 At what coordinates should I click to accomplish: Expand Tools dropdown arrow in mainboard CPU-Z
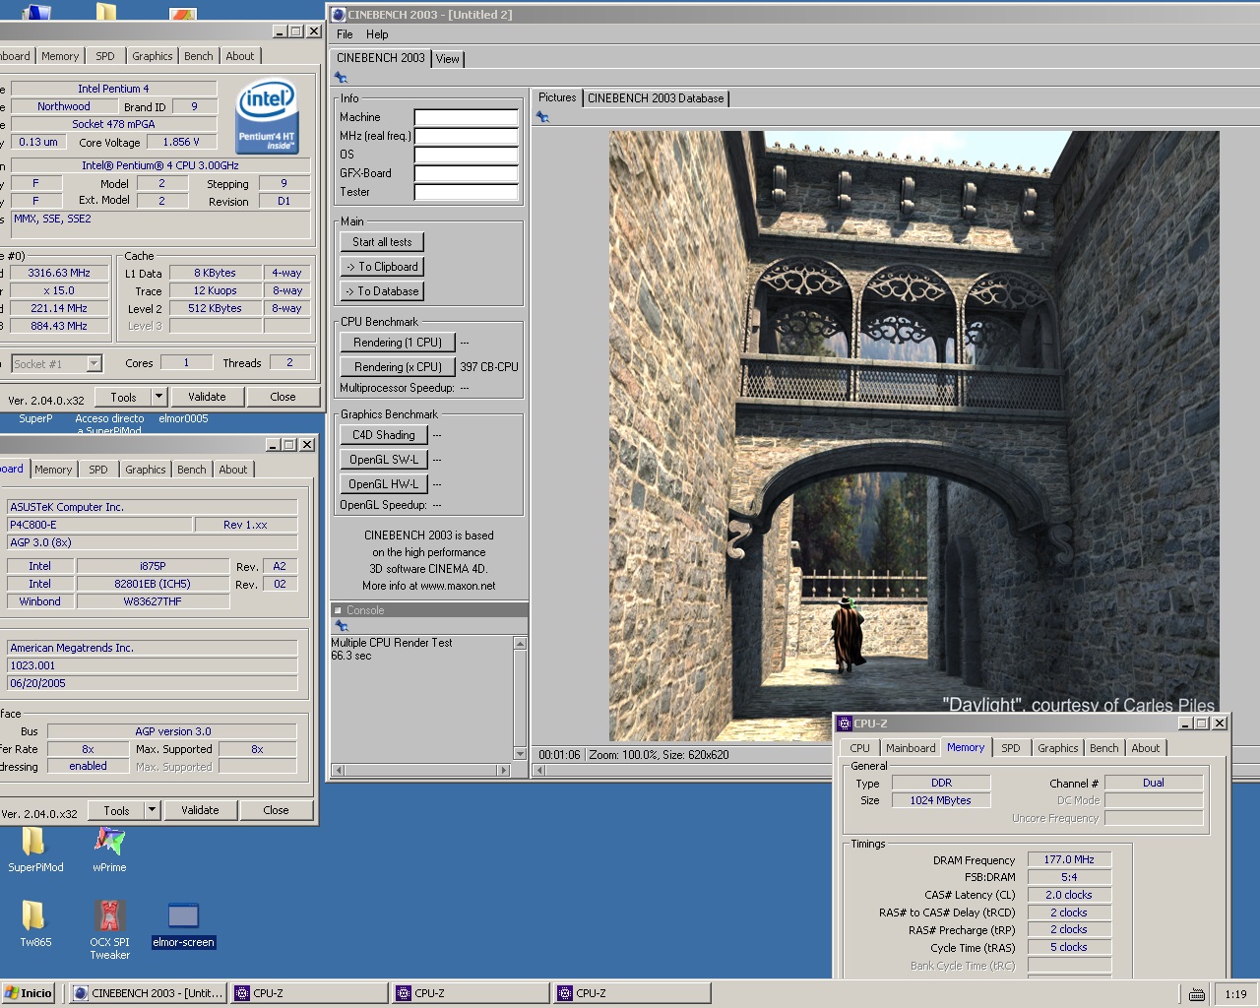[x=152, y=810]
